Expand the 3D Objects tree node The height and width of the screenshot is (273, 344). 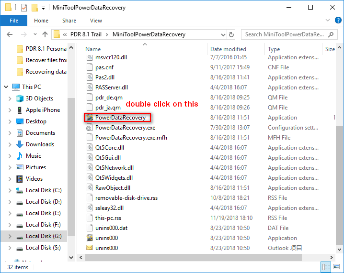pyautogui.click(x=10, y=98)
